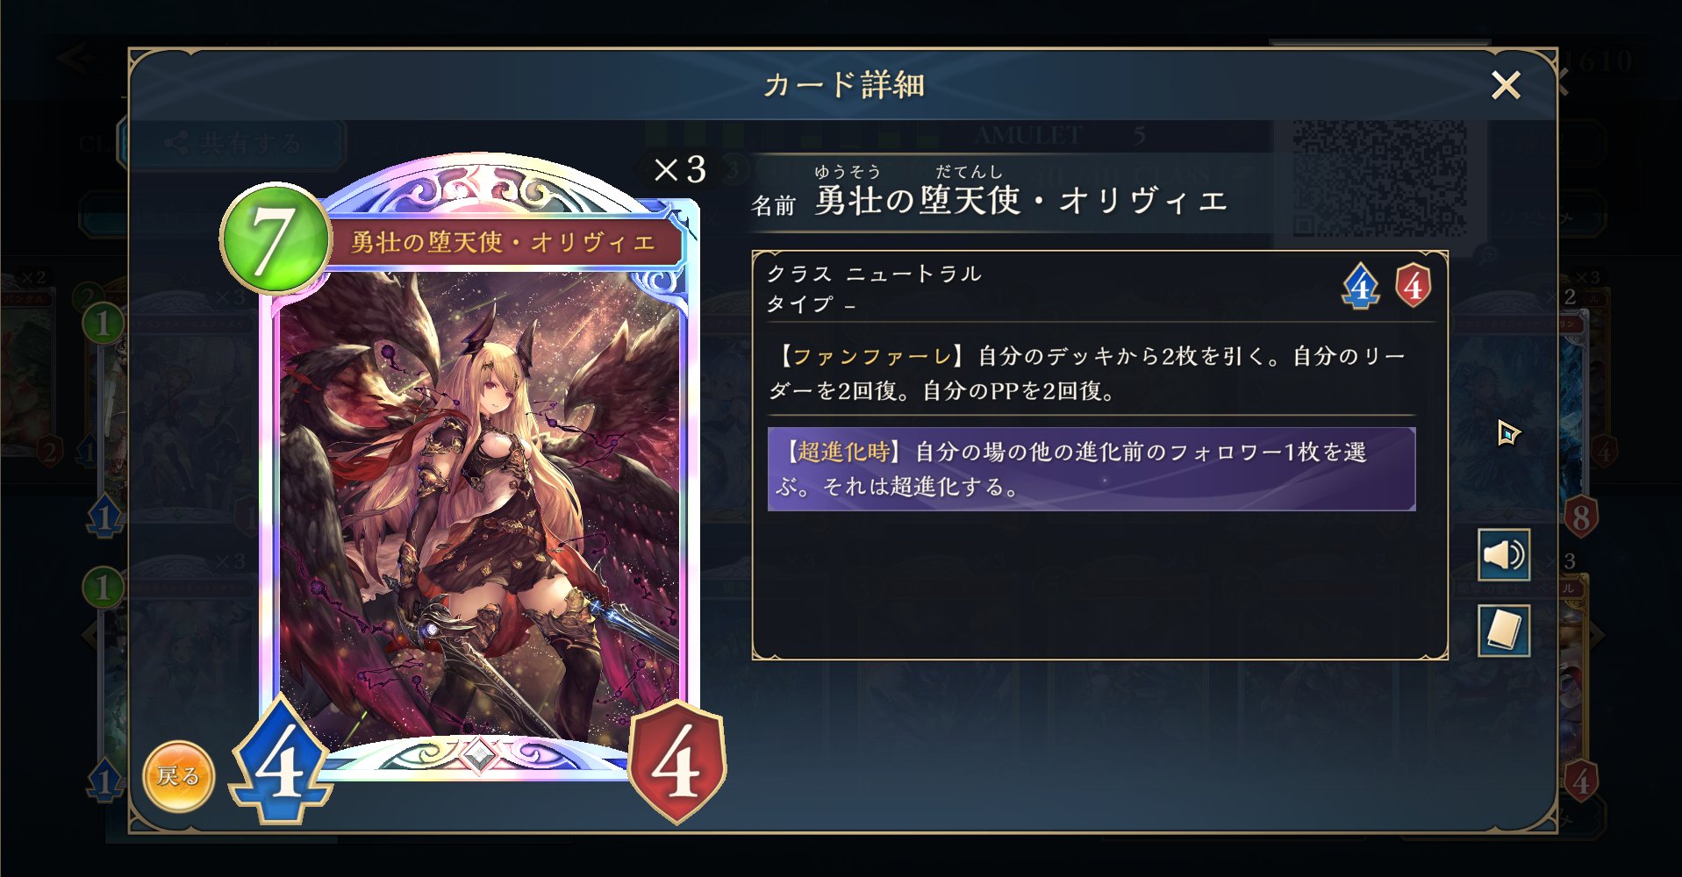Image resolution: width=1682 pixels, height=877 pixels.
Task: Open the flavor text book icon
Action: [1504, 631]
